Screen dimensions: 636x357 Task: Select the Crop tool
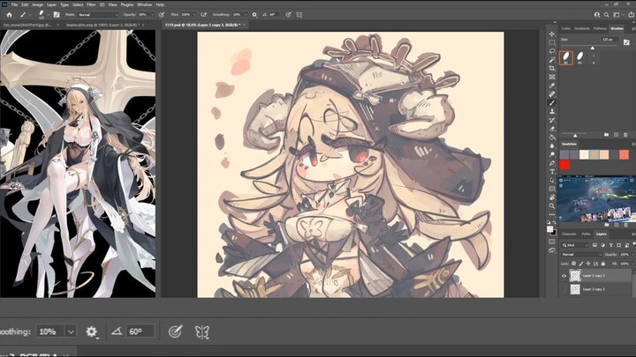tap(552, 68)
